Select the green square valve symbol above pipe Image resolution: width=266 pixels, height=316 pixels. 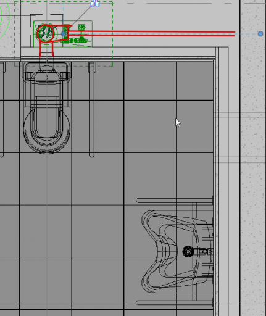[x=81, y=27]
